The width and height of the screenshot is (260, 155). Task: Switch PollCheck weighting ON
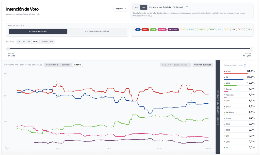(136, 7)
